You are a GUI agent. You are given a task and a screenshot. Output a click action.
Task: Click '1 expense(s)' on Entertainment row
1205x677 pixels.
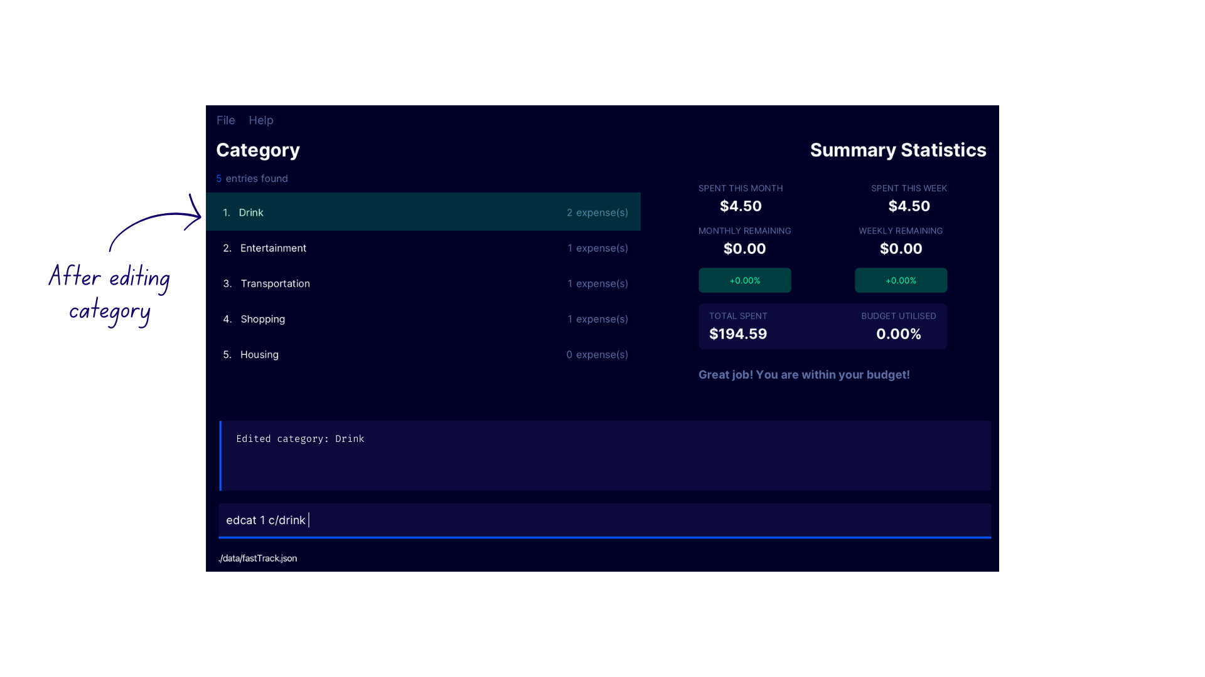point(598,248)
